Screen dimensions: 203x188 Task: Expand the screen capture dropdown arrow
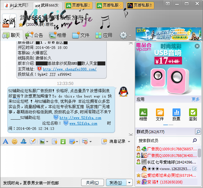(77, 142)
